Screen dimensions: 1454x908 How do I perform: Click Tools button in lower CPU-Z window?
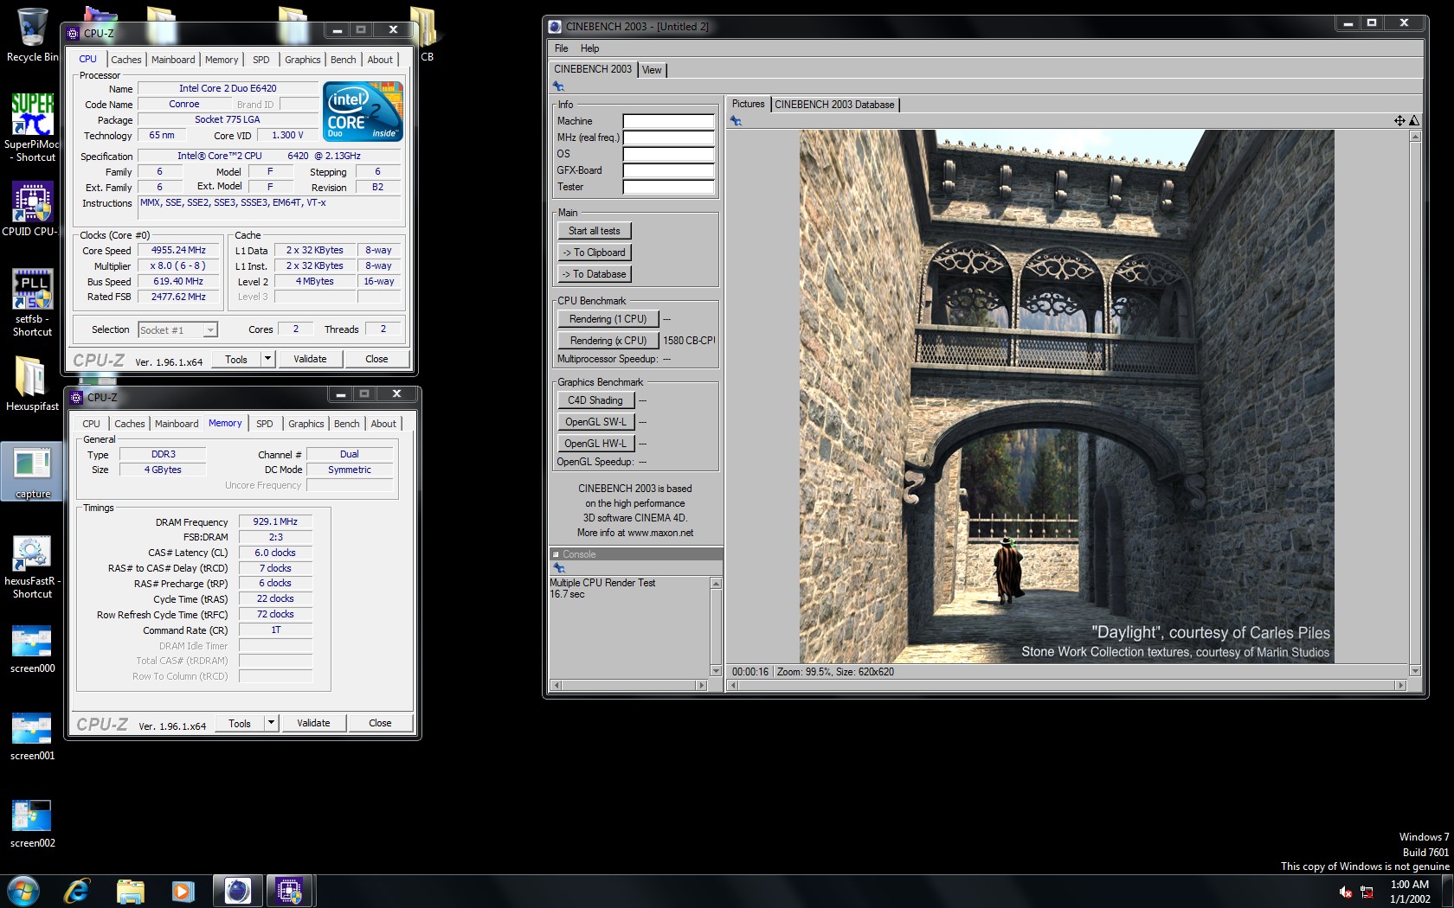pyautogui.click(x=240, y=723)
